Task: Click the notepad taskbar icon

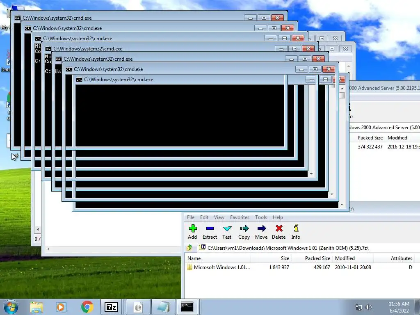Action: tap(164, 307)
